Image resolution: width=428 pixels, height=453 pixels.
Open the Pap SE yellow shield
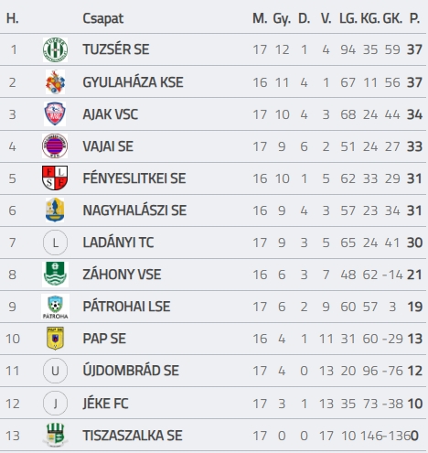click(55, 339)
